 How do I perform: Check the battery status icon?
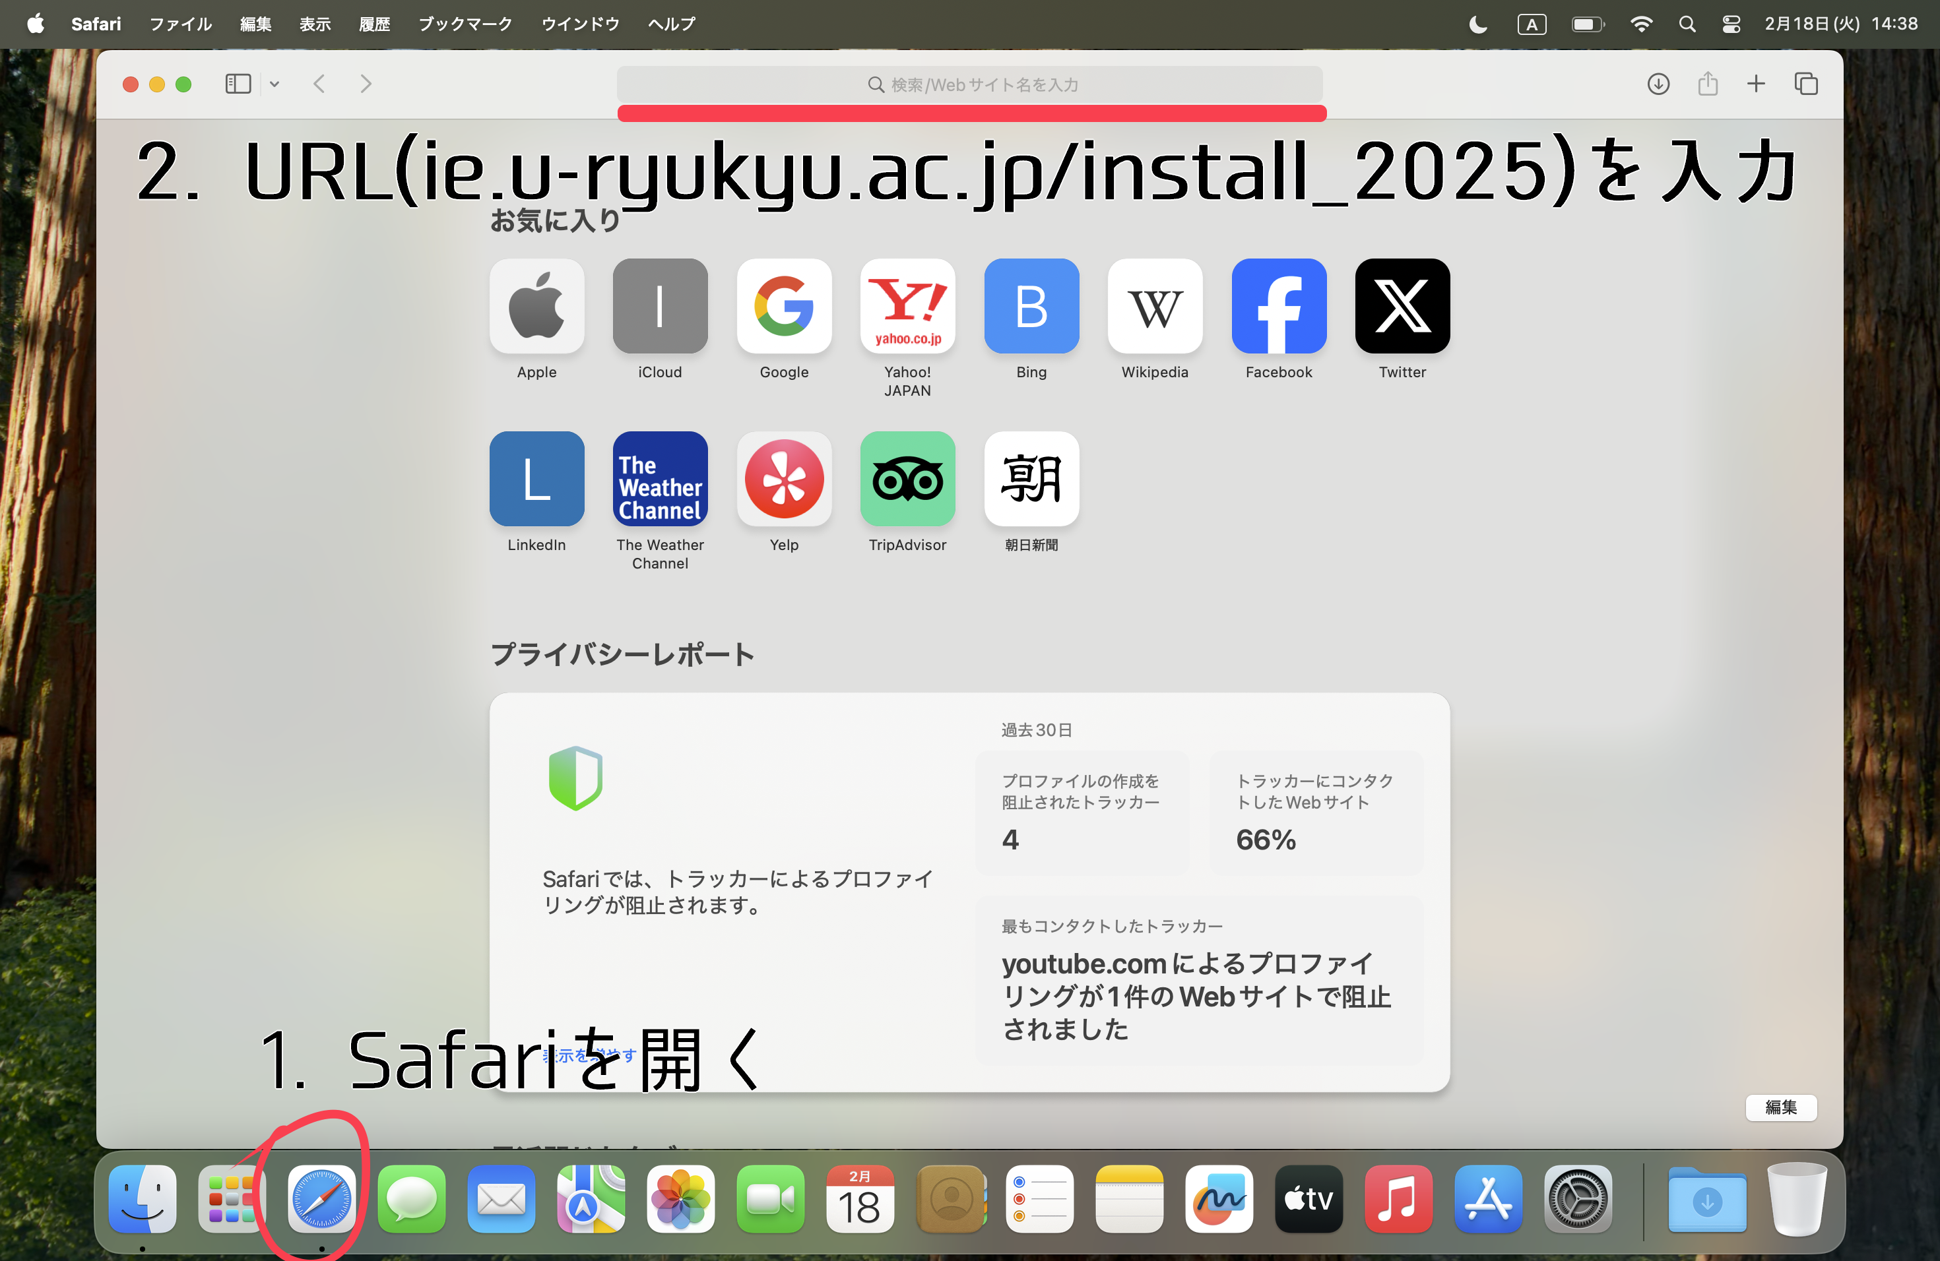click(x=1587, y=24)
